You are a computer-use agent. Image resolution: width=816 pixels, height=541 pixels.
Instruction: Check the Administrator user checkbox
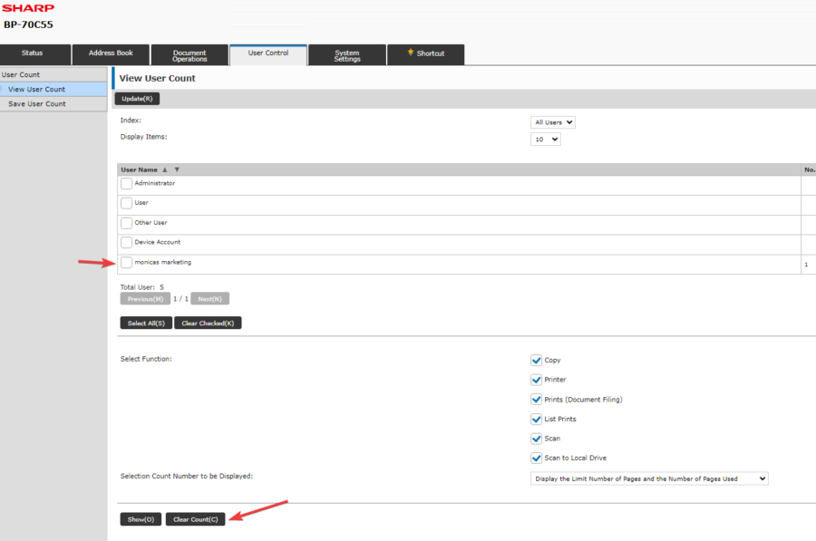pyautogui.click(x=126, y=183)
